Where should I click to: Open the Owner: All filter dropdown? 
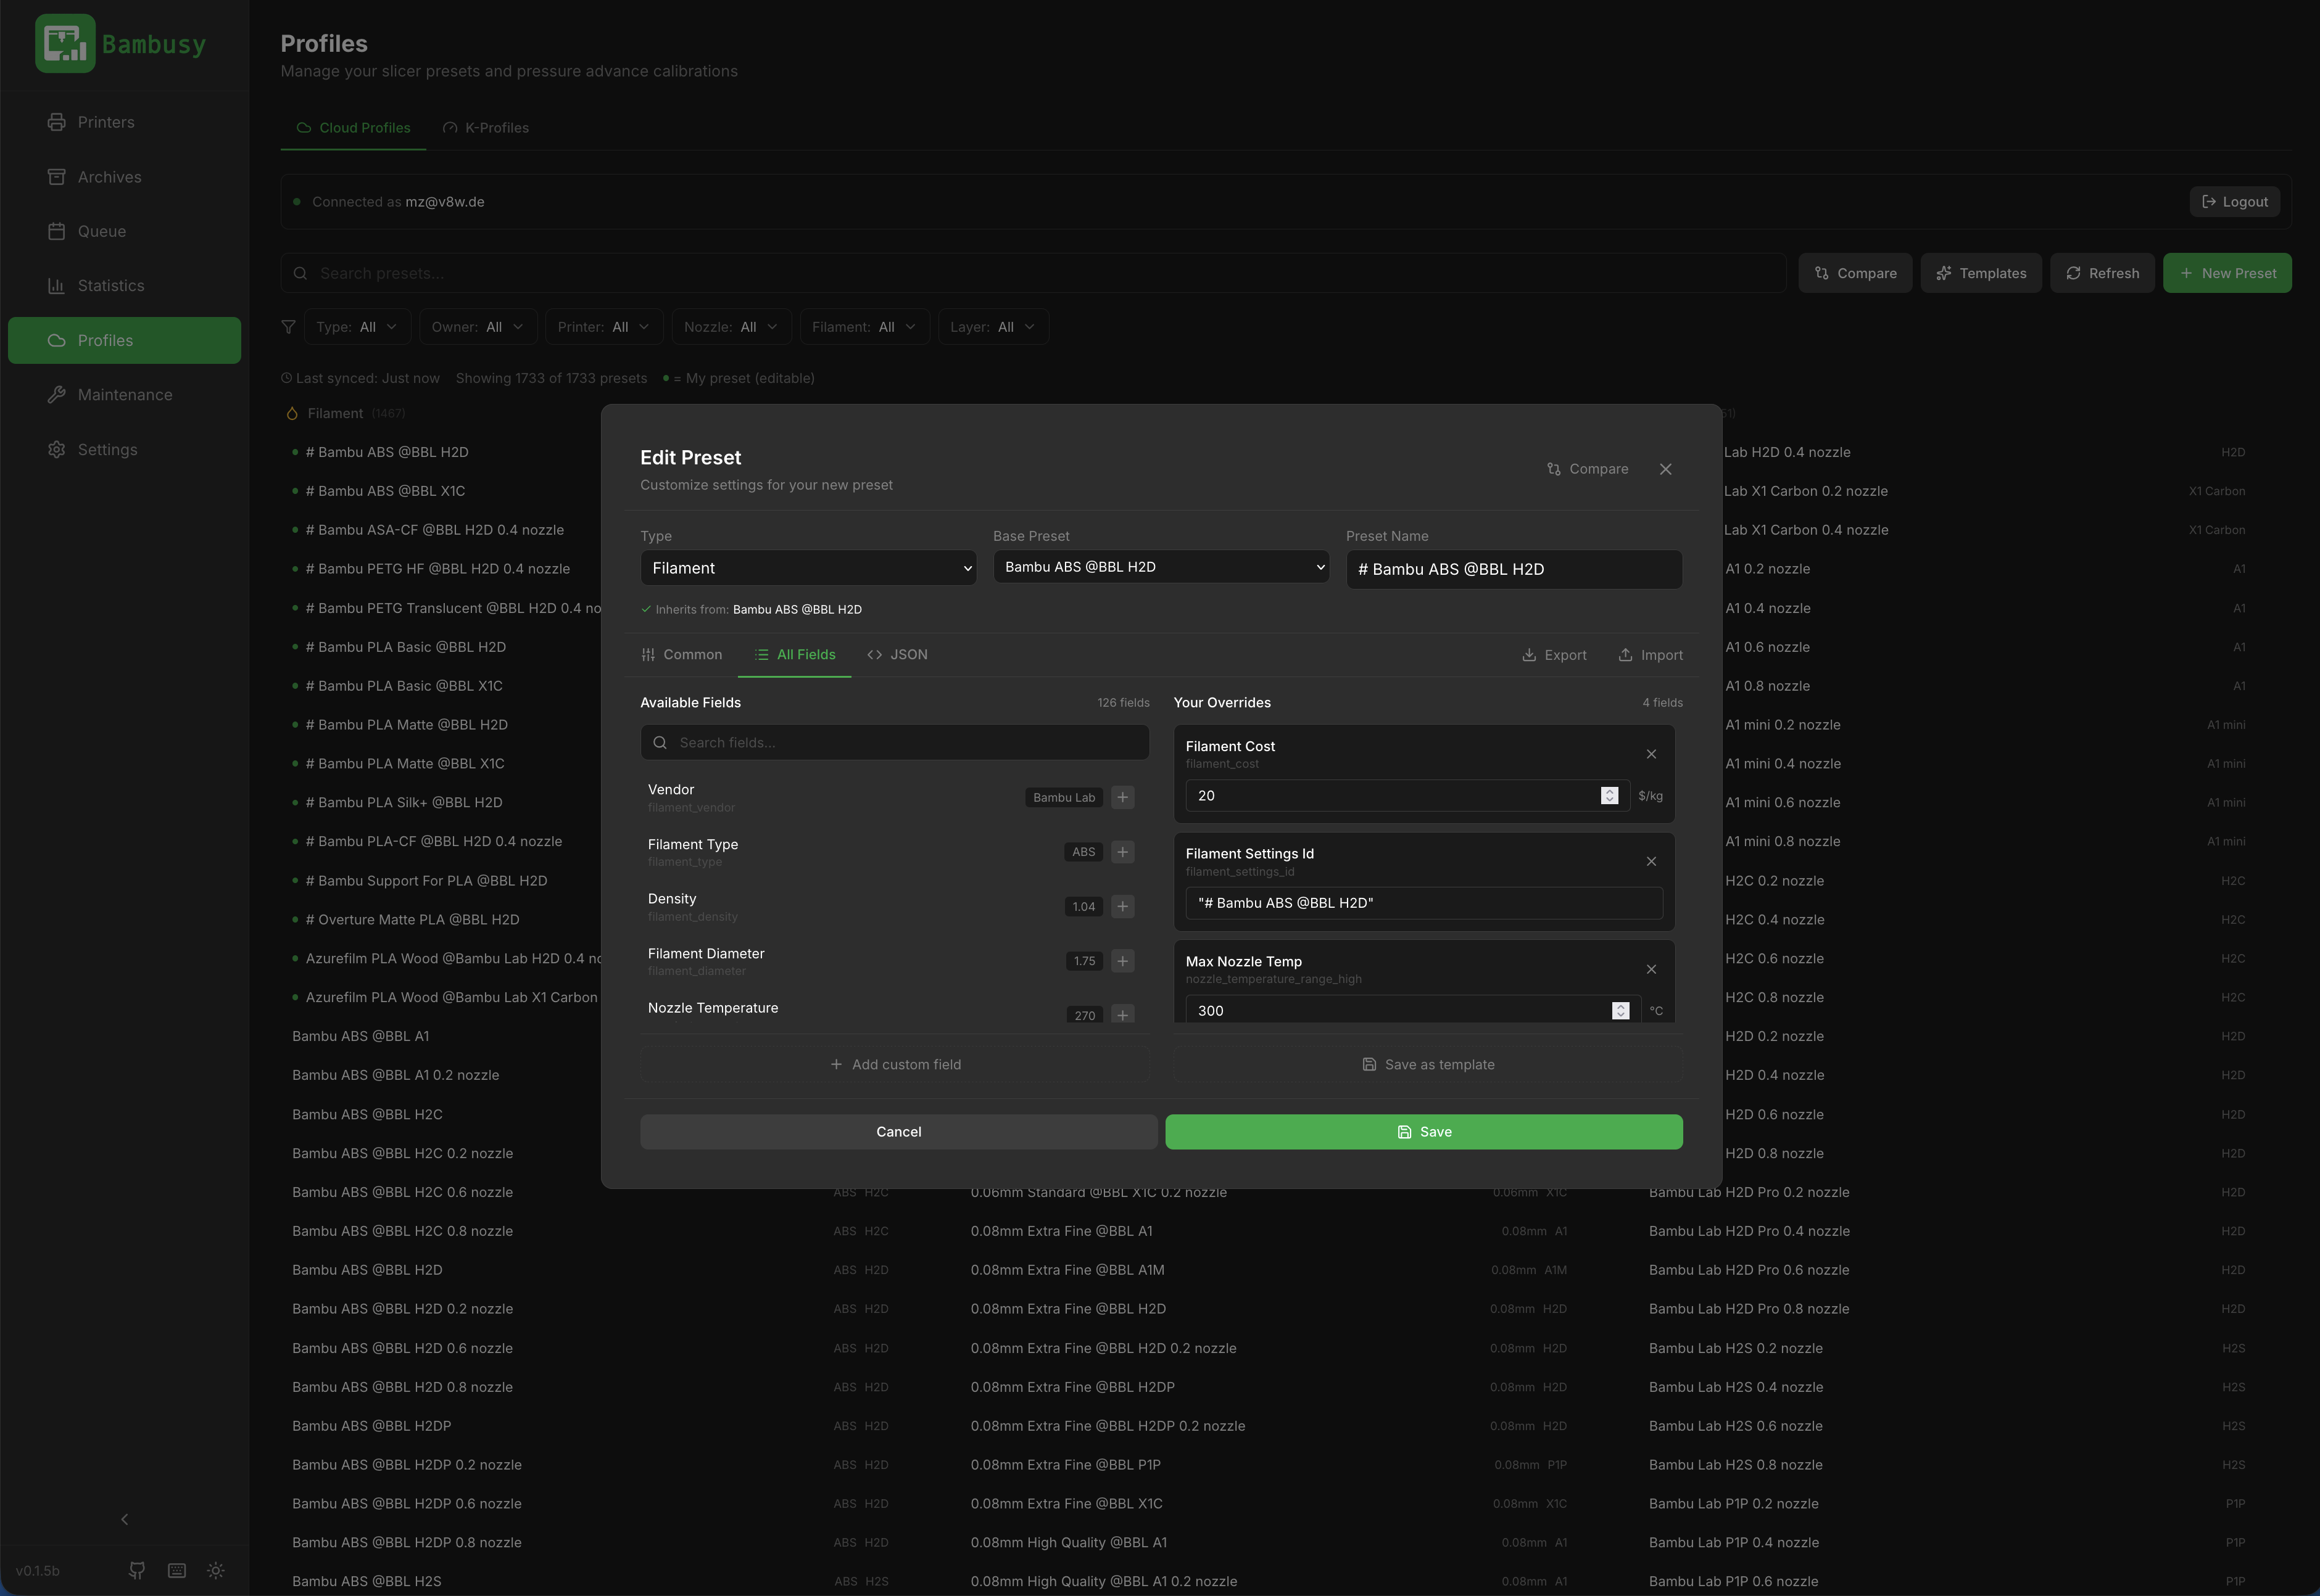click(x=478, y=327)
